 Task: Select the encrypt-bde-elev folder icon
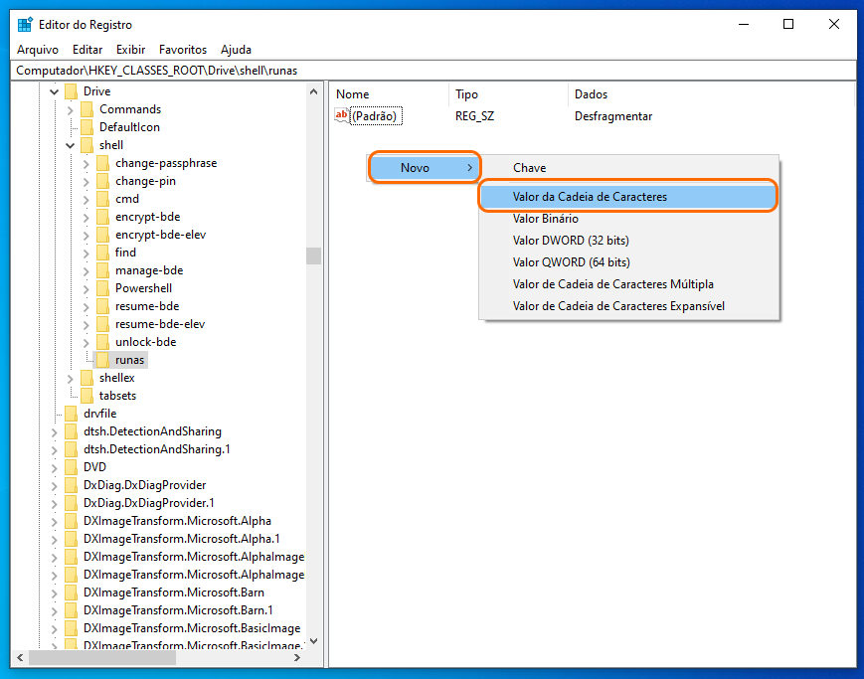(x=103, y=235)
